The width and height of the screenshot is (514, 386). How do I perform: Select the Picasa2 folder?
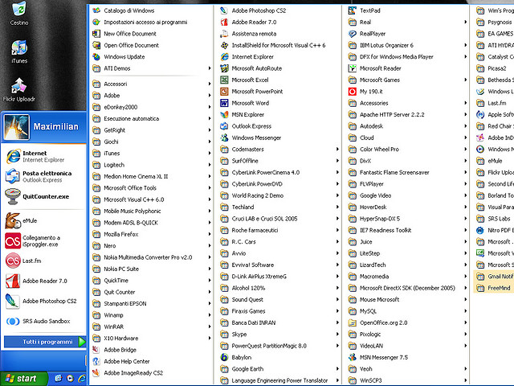tap(494, 68)
